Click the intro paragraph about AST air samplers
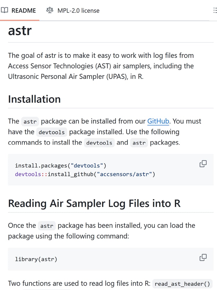This screenshot has width=217, height=290. click(x=101, y=66)
